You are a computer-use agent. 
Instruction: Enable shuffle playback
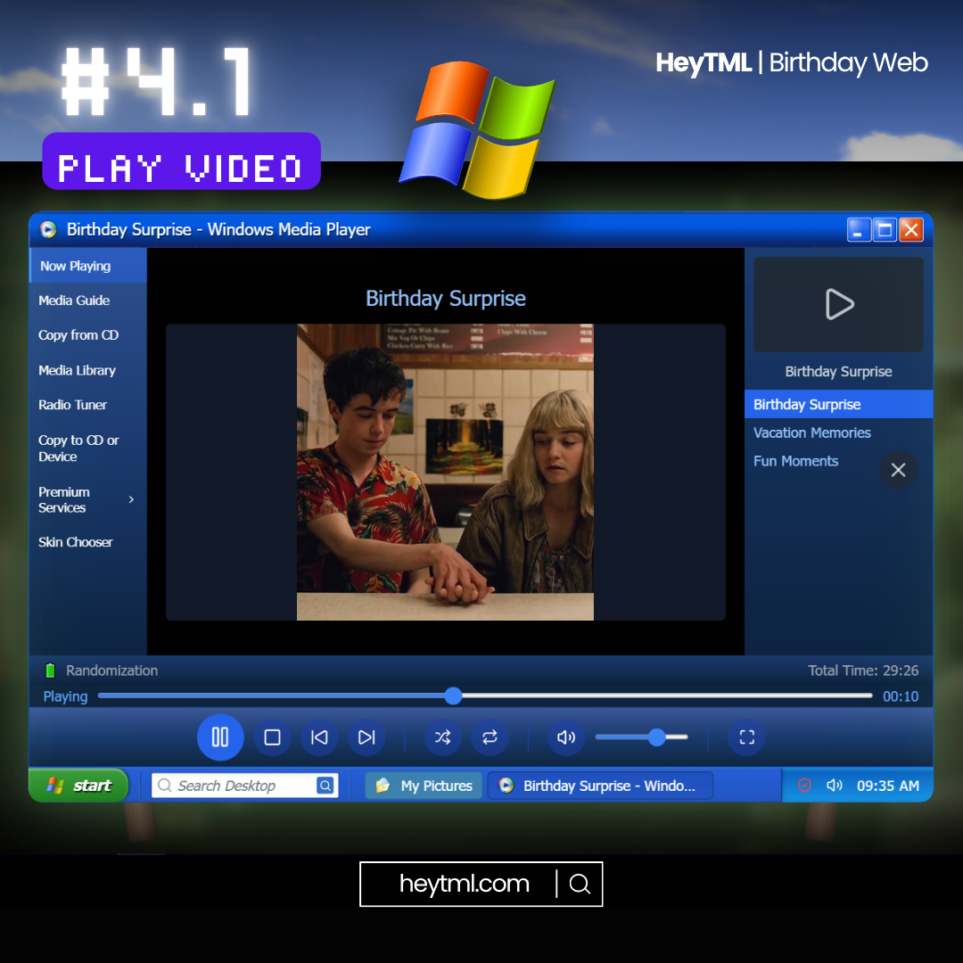(442, 737)
